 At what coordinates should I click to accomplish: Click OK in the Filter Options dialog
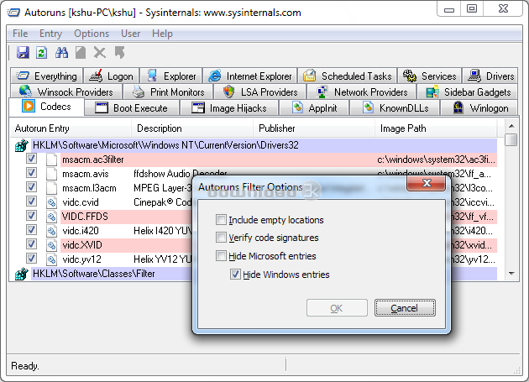click(337, 308)
